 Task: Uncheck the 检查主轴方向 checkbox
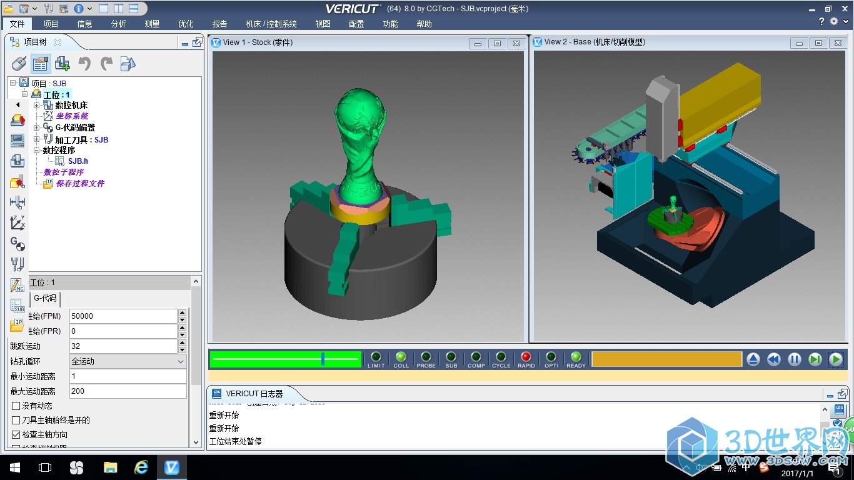pyautogui.click(x=16, y=435)
